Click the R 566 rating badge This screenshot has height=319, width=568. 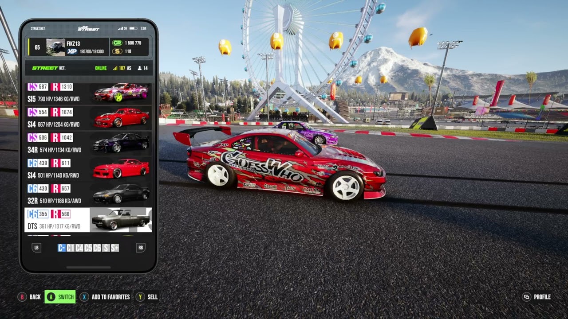coord(61,214)
